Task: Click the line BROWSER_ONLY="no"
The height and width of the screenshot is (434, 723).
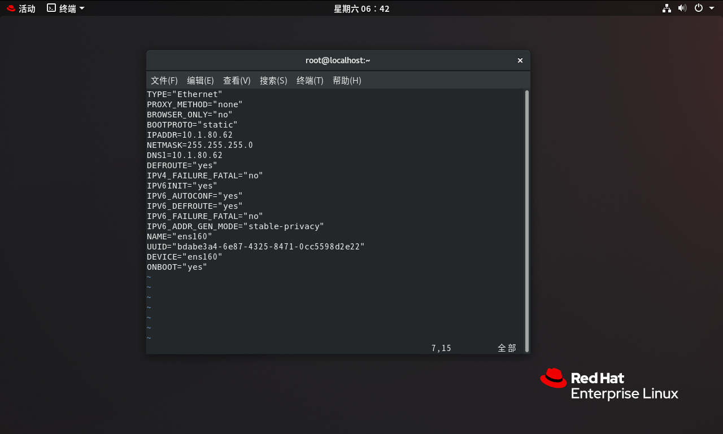Action: coord(190,115)
